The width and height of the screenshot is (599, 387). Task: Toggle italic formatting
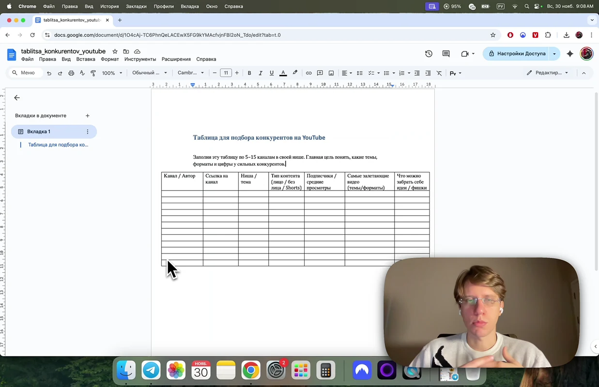pyautogui.click(x=261, y=73)
